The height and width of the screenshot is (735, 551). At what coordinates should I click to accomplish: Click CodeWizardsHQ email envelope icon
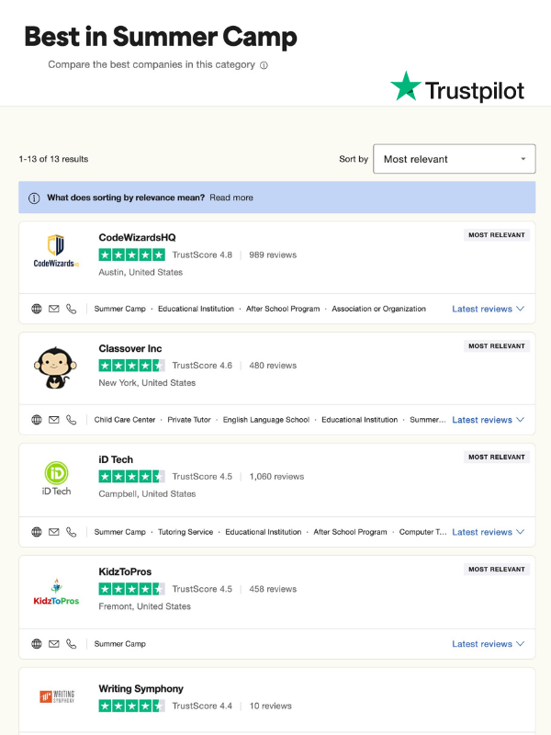[54, 309]
